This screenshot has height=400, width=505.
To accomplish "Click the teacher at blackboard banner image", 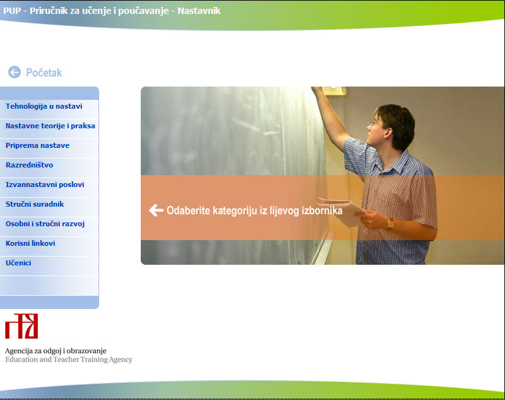I will tap(323, 176).
